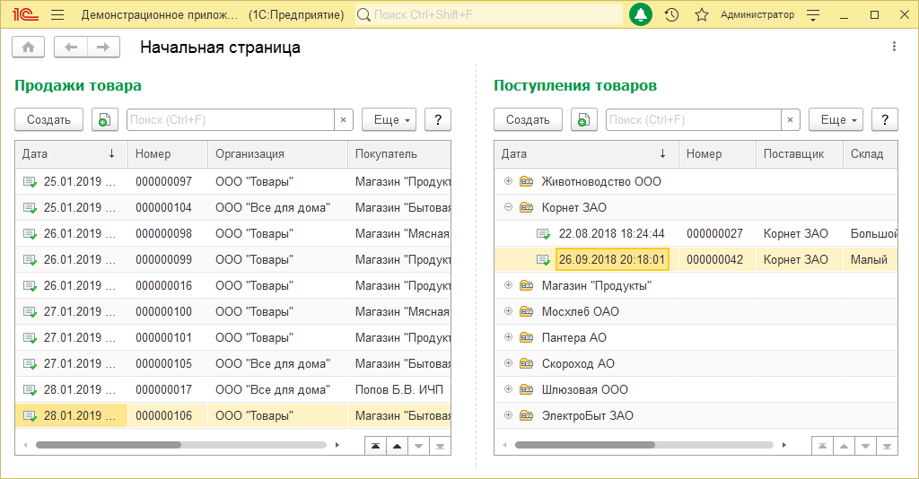919x479 pixels.
Task: Jump to last row in Продажи товара
Action: [x=440, y=446]
